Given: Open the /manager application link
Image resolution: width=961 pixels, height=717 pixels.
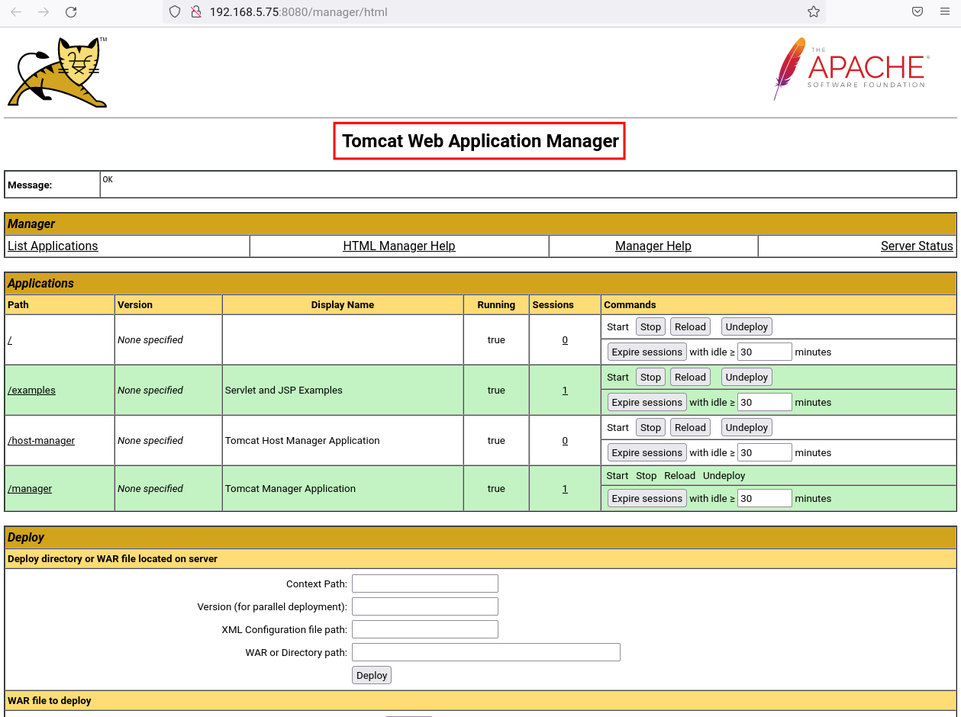Looking at the screenshot, I should pos(30,489).
